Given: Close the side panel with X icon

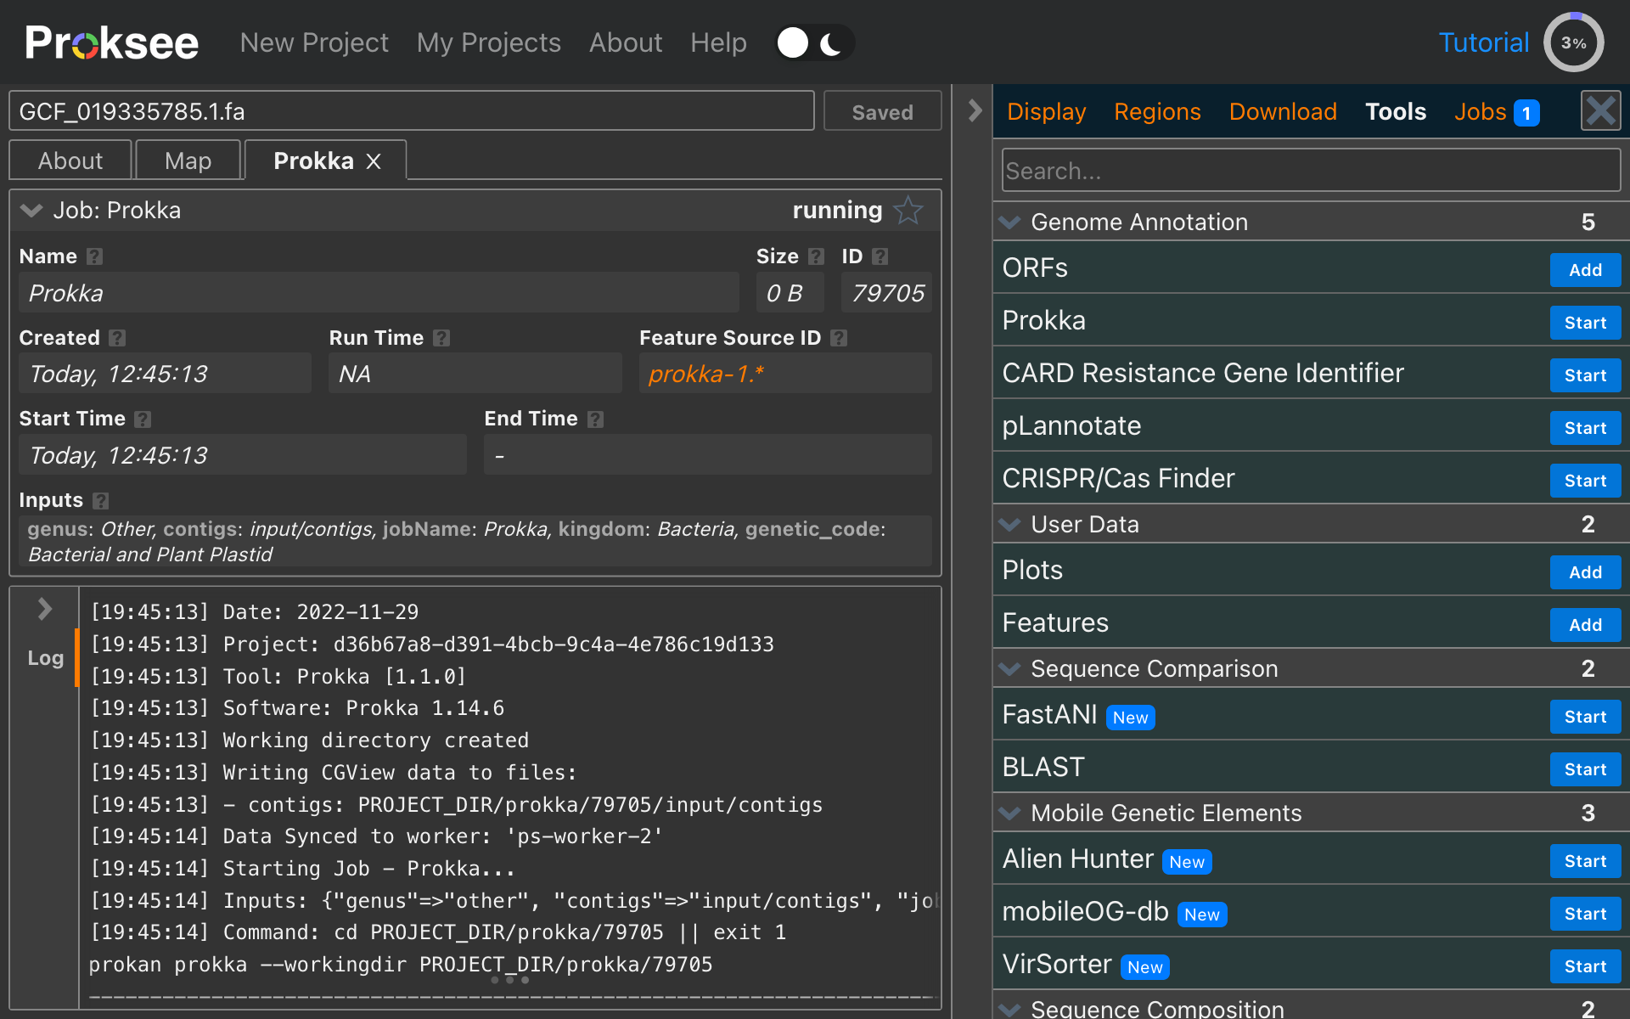Looking at the screenshot, I should click(x=1600, y=111).
